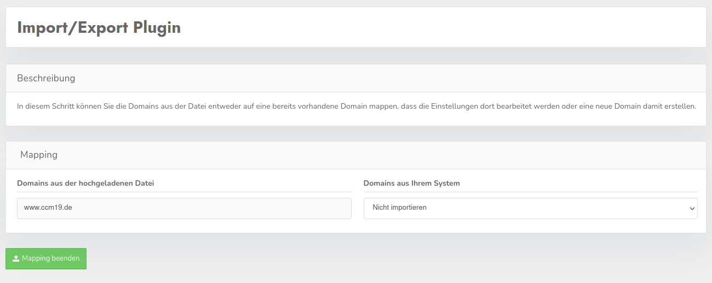
Task: Click the description paragraph starting In diesem Schritt
Action: [x=356, y=106]
